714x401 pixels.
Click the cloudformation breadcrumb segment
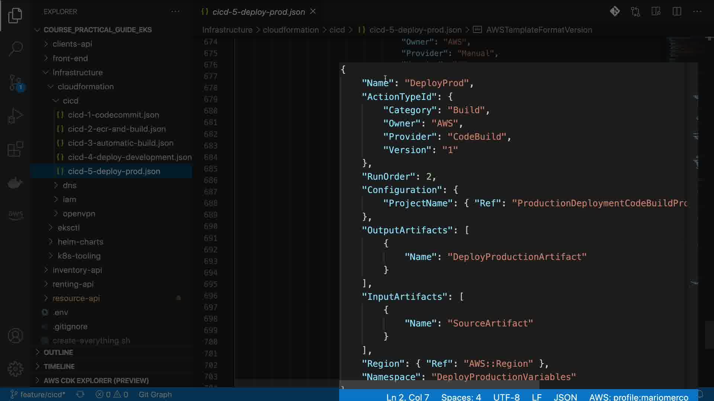tap(290, 30)
